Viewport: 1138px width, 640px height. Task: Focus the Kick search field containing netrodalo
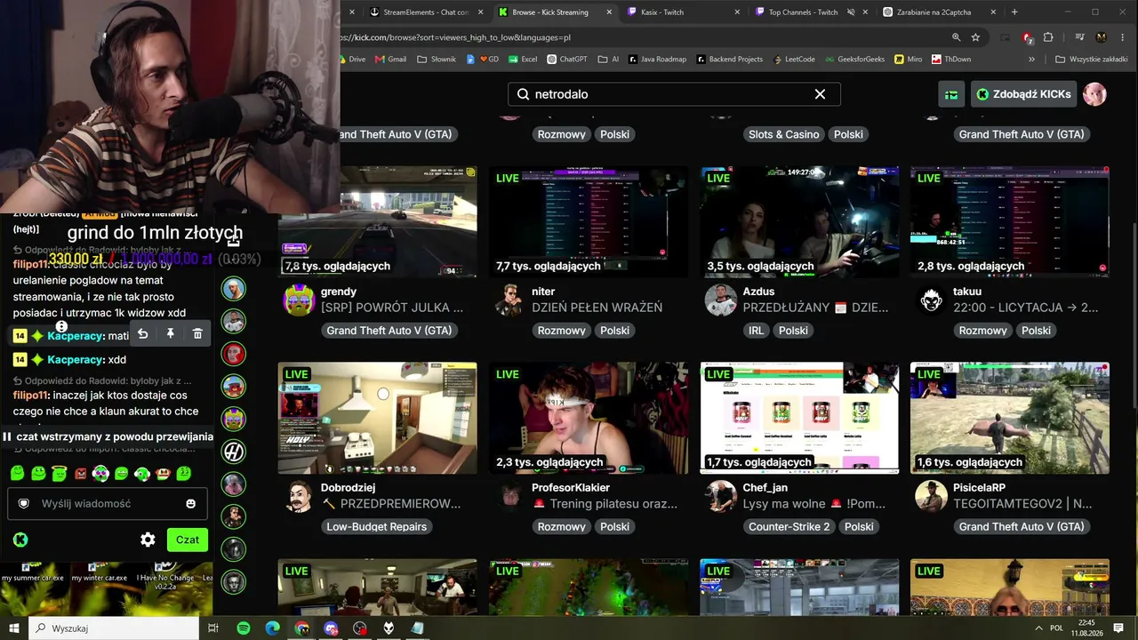pos(674,94)
